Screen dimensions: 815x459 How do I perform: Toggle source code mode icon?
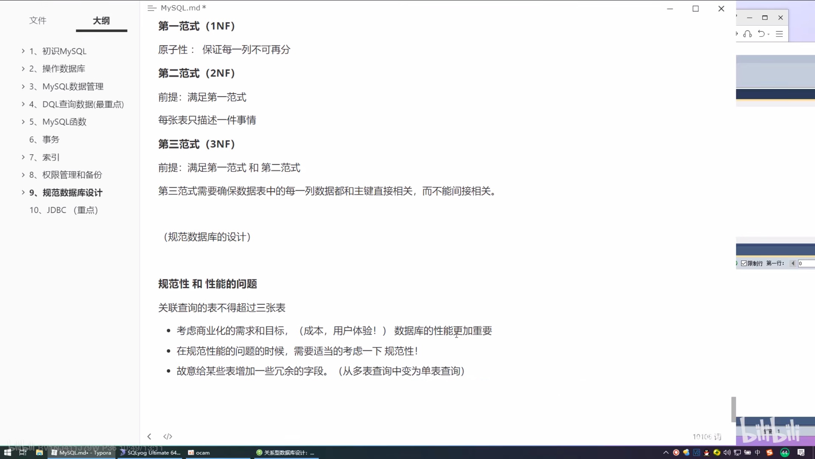pyautogui.click(x=168, y=437)
